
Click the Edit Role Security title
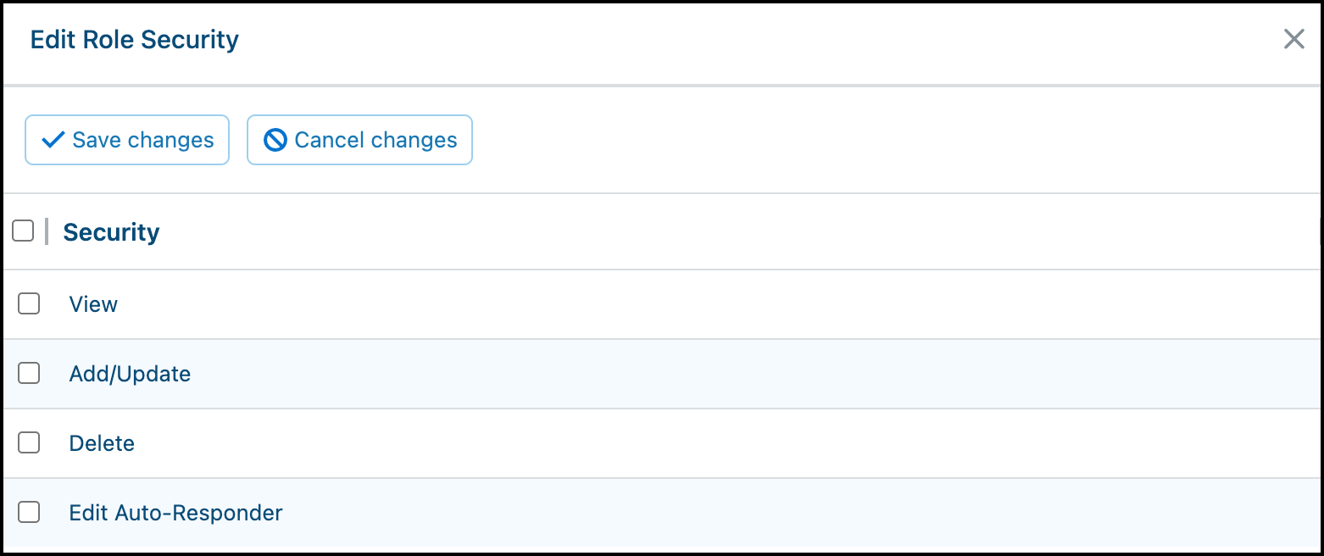tap(135, 40)
